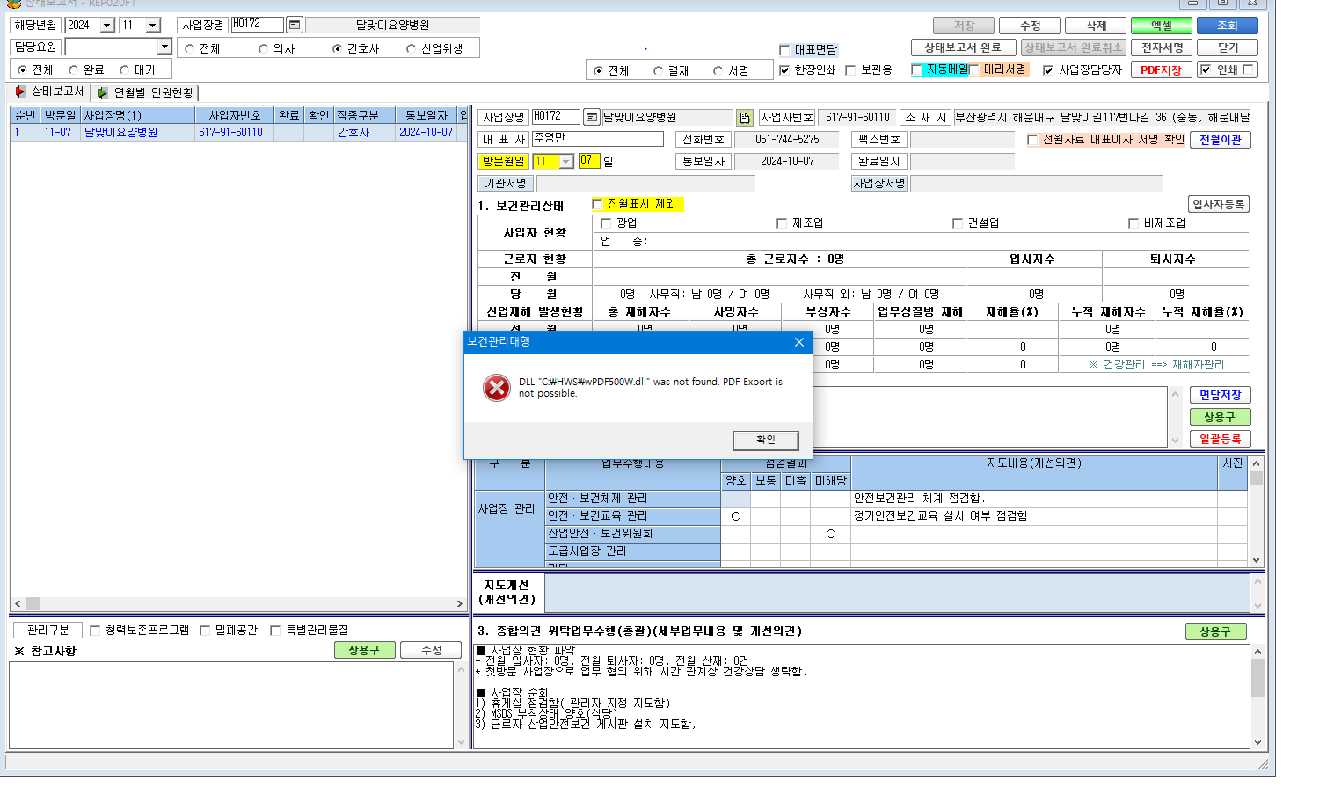Click the red error icon in the dialog

[x=497, y=387]
